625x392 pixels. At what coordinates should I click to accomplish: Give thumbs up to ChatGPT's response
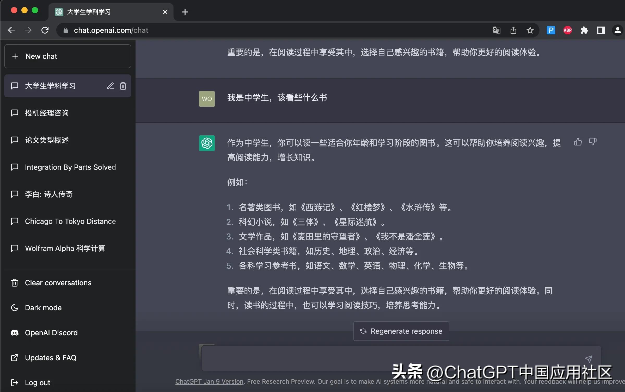click(578, 141)
